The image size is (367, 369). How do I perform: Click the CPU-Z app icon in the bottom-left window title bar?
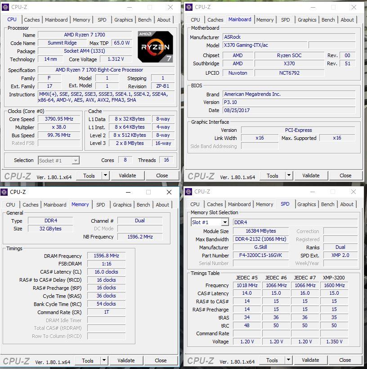point(4,192)
